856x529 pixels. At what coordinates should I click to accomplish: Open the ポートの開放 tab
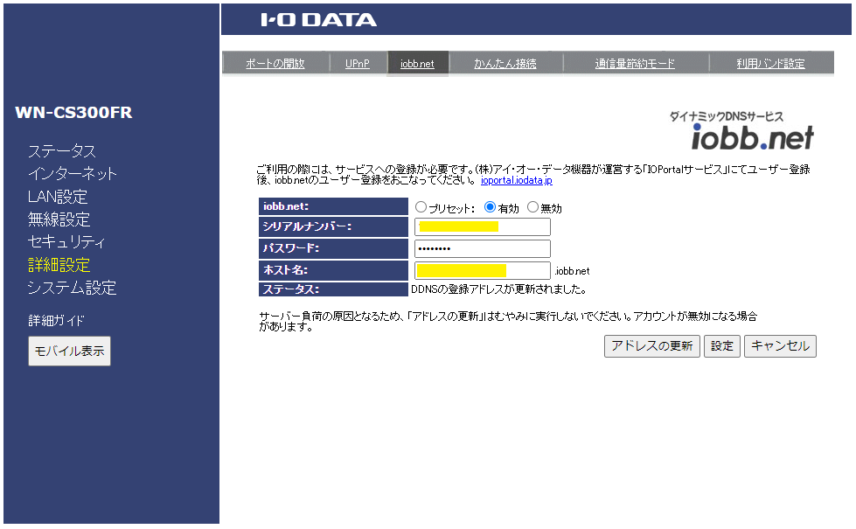tap(275, 63)
